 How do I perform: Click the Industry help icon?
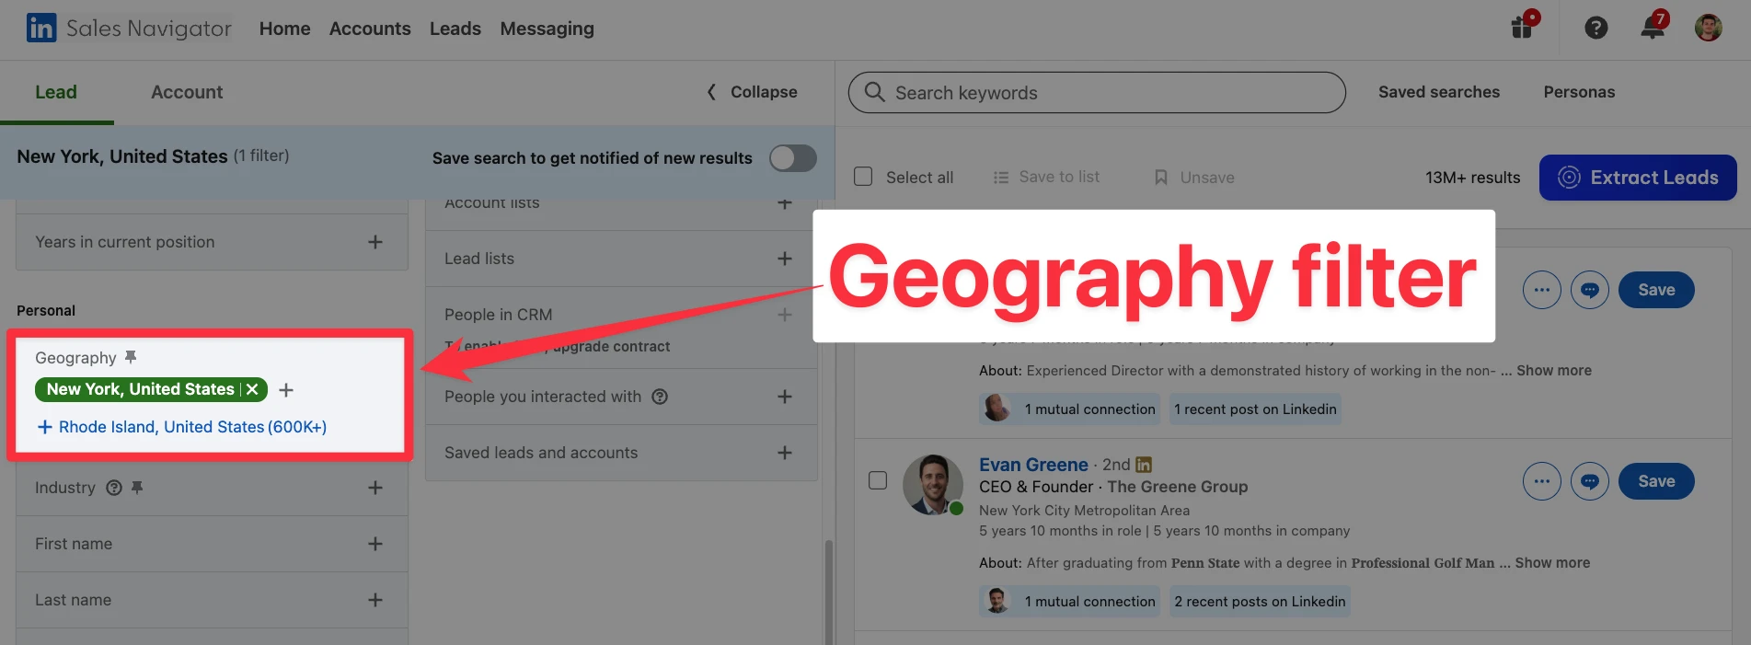tap(114, 488)
